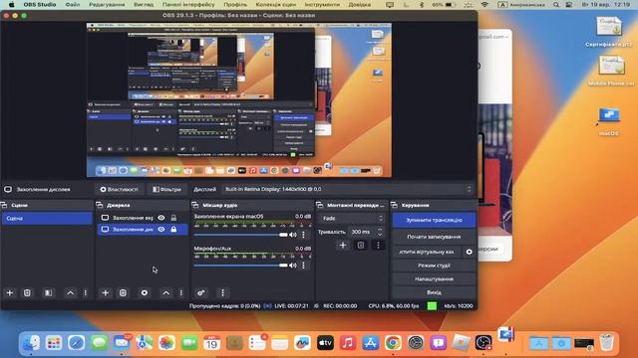Open options dots for Мікрофон/Aux audio
The height and width of the screenshot is (358, 638).
303,266
